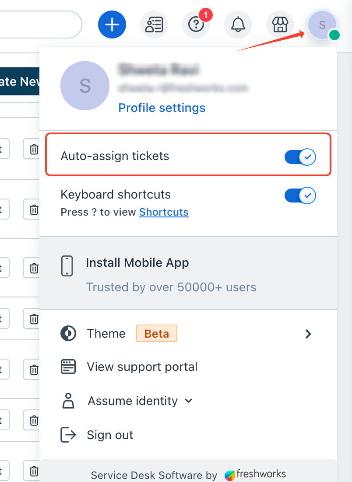The width and height of the screenshot is (352, 482).
Task: Click the mobile phone icon
Action: coord(67,266)
